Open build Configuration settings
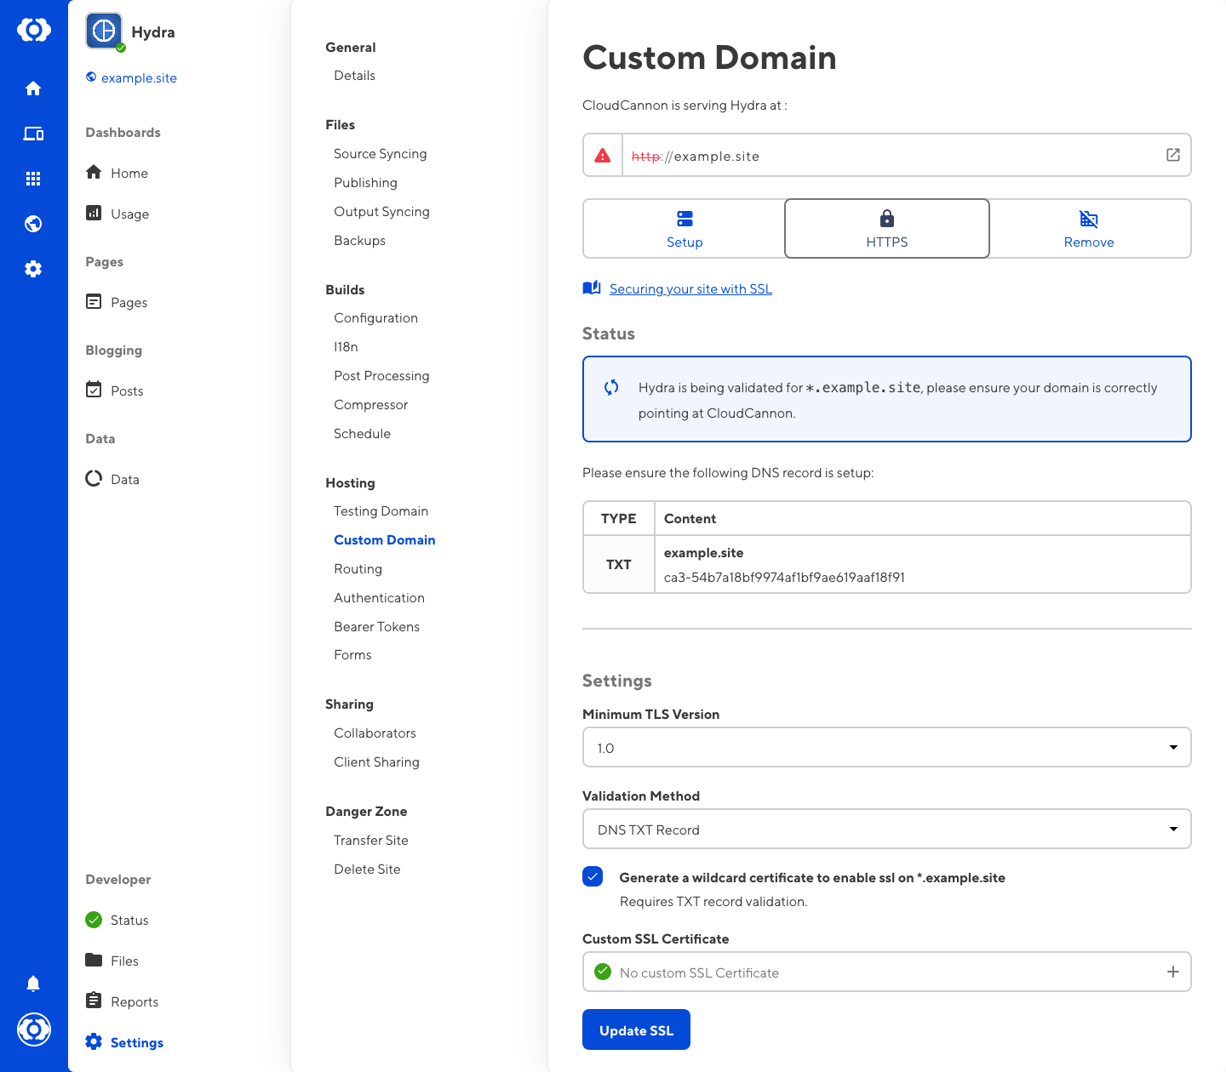Screen dimensions: 1226x1072 tap(375, 318)
